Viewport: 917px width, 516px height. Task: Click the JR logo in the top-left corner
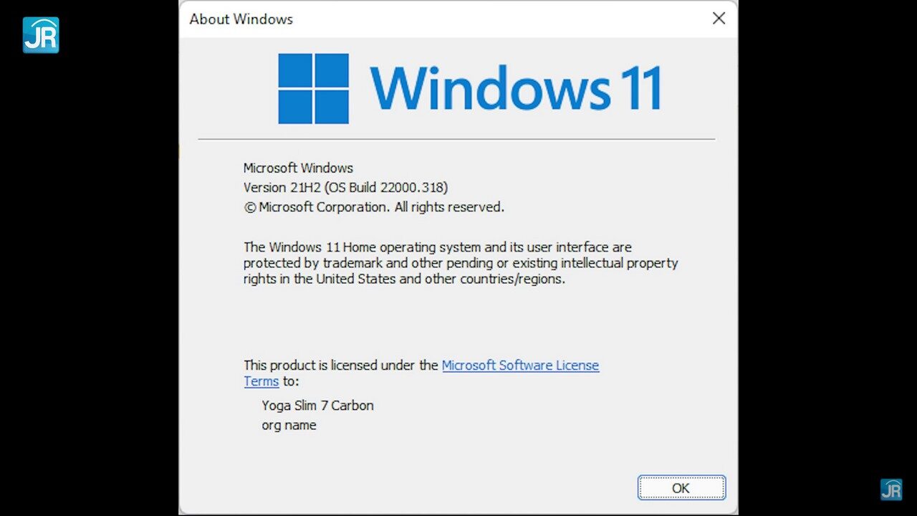pos(41,35)
